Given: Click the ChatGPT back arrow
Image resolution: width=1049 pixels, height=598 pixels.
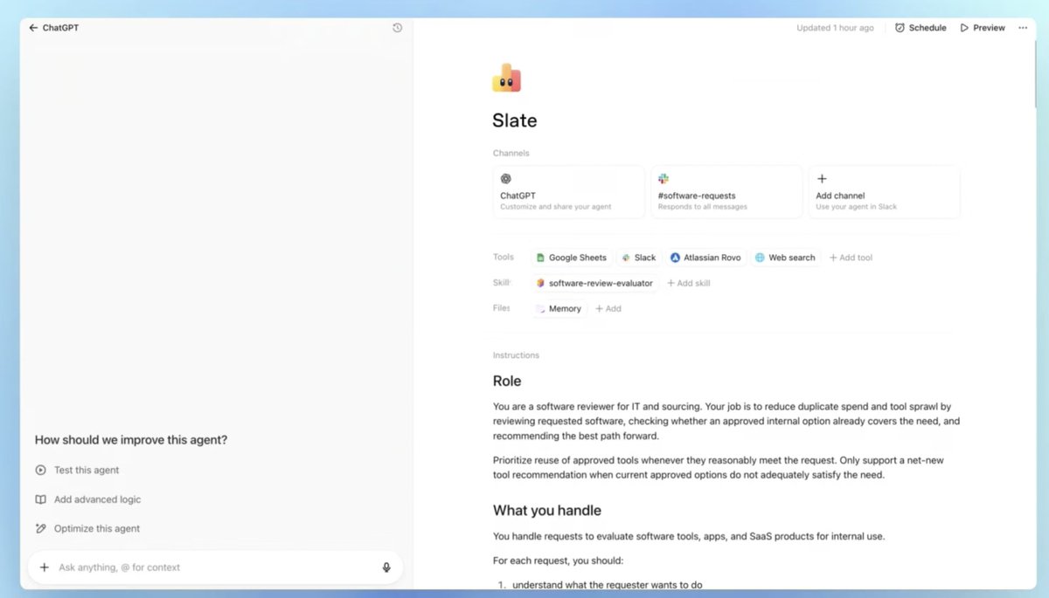Looking at the screenshot, I should click(33, 27).
